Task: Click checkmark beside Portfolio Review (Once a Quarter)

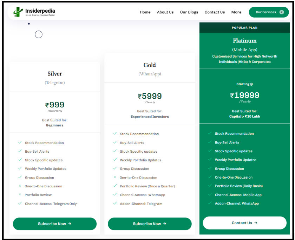Action: pos(115,186)
